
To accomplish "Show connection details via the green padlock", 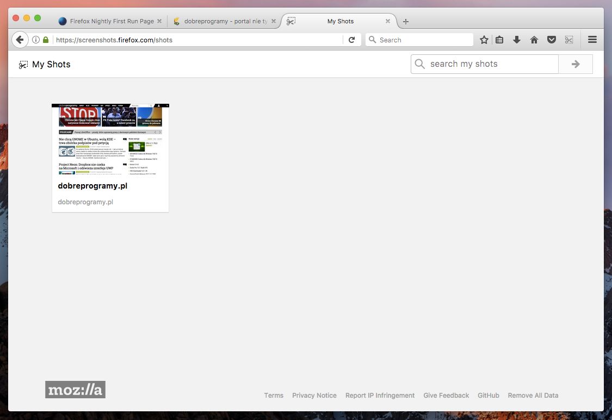I will (x=46, y=40).
